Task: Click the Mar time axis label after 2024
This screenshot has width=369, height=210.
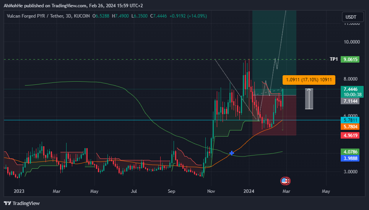Action: [286, 191]
